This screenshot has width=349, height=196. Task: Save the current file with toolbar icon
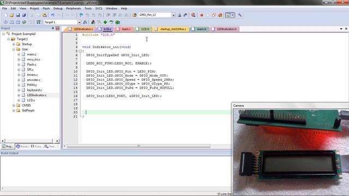pos(18,15)
